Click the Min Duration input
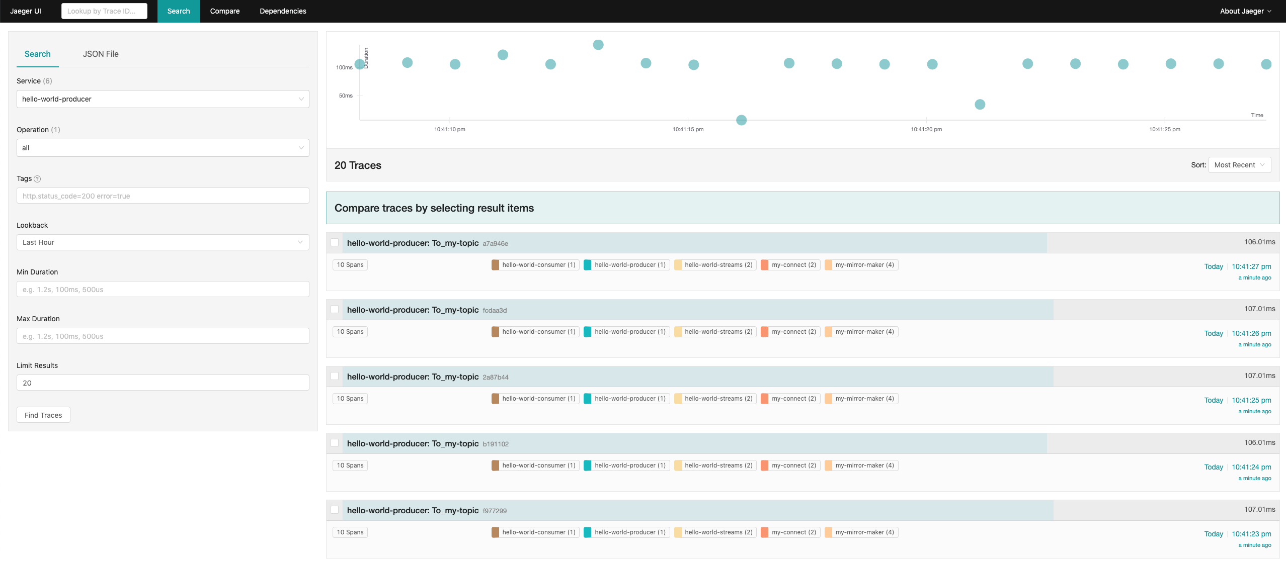 (x=163, y=290)
